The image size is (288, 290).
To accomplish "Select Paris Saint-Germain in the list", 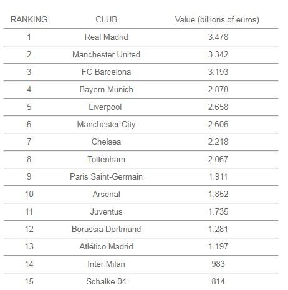I will pyautogui.click(x=106, y=176).
